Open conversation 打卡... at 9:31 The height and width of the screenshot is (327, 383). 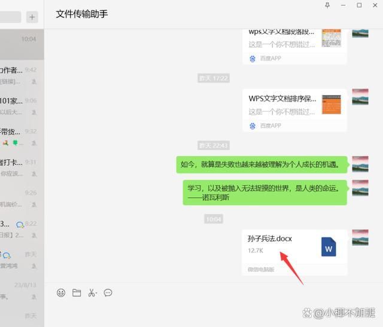click(22, 167)
